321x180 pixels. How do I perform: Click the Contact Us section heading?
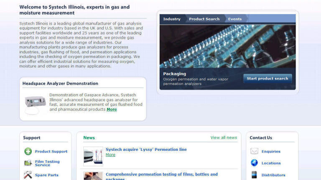coord(261,138)
